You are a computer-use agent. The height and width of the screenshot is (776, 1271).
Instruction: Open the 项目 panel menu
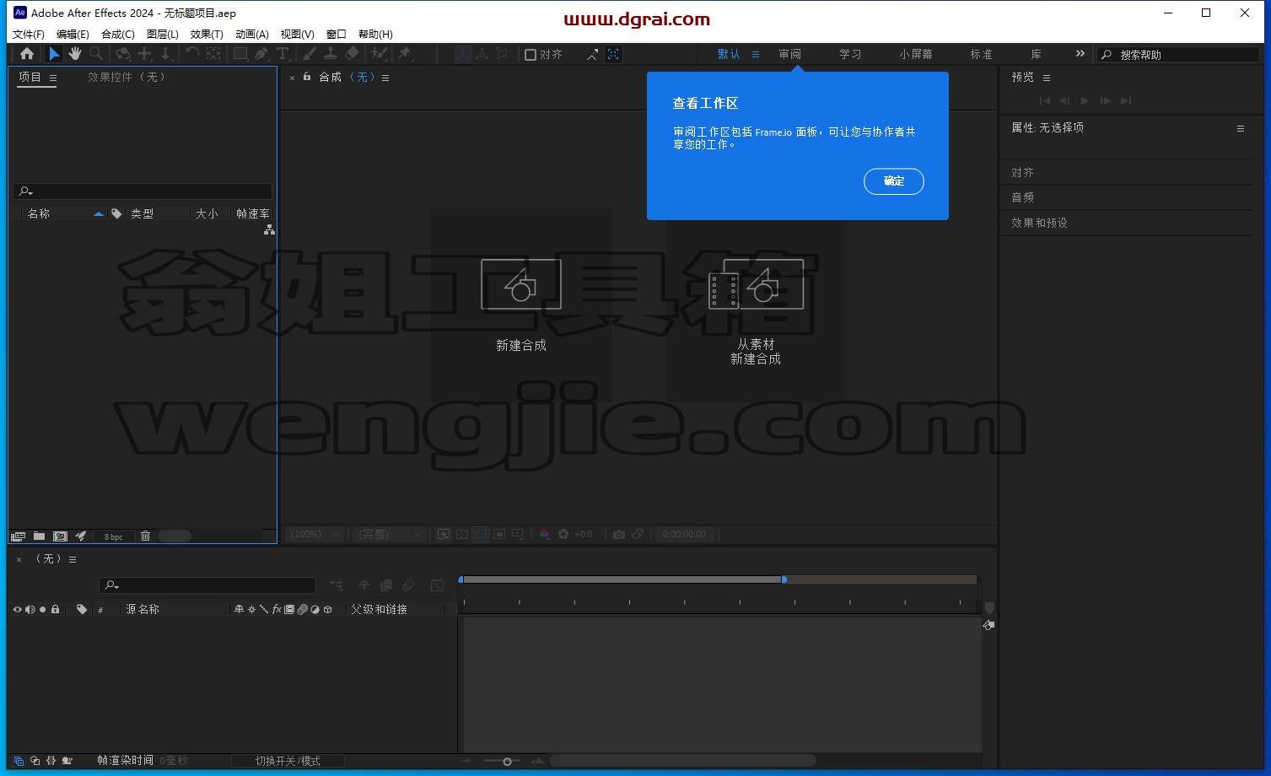[53, 78]
